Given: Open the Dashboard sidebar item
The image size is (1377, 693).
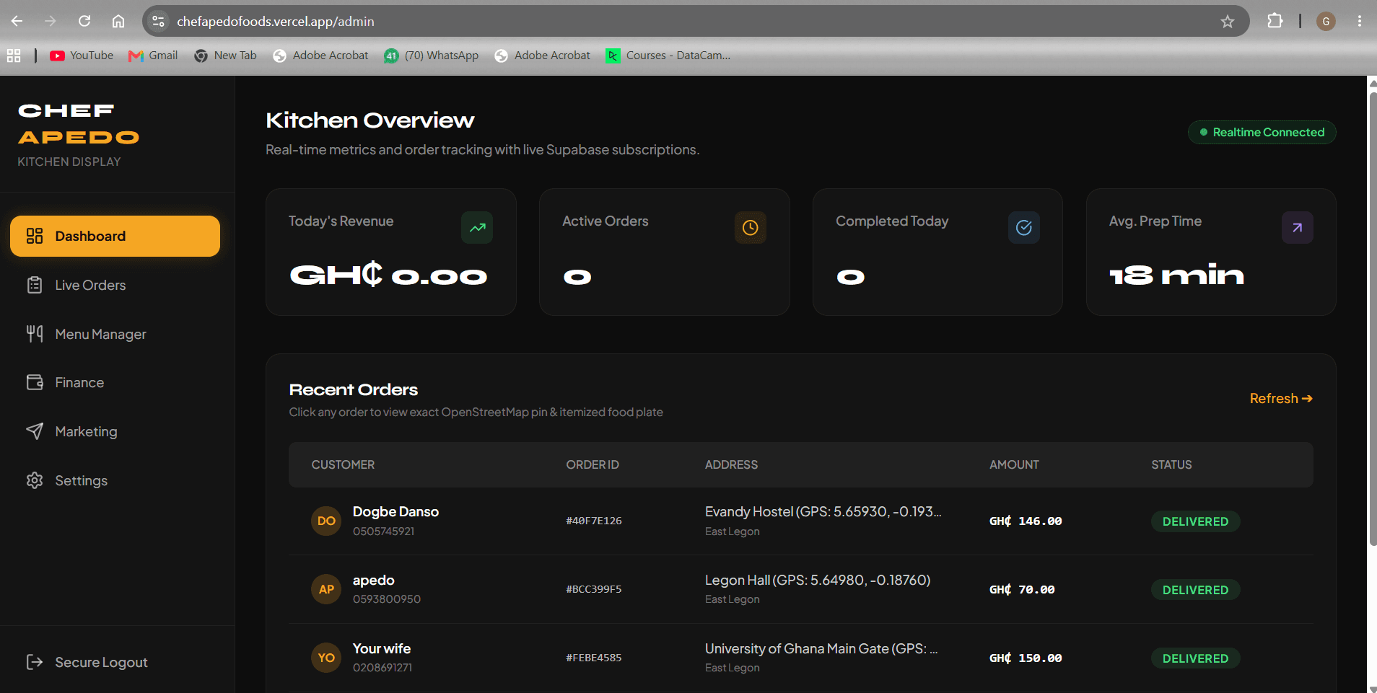Looking at the screenshot, I should pos(115,236).
